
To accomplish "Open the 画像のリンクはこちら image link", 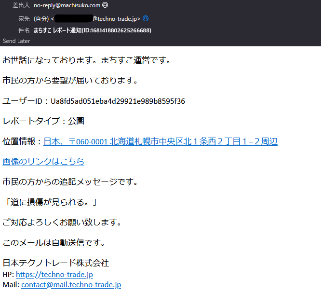I will point(43,162).
